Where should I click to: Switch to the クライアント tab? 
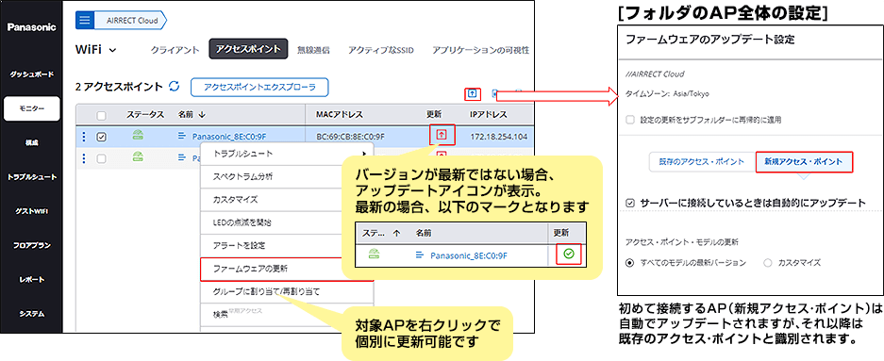tap(175, 50)
